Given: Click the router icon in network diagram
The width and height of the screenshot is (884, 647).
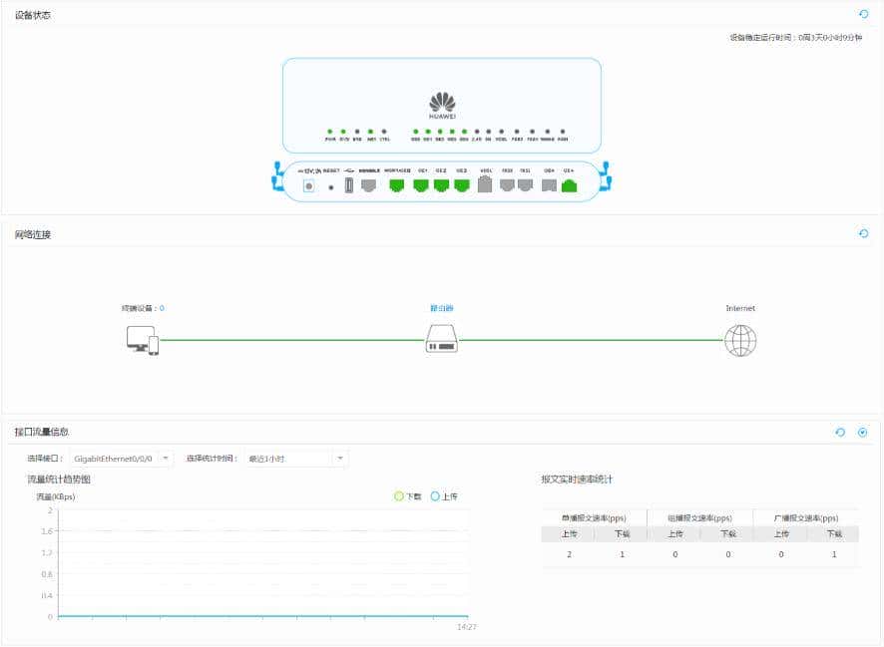Looking at the screenshot, I should coord(441,339).
